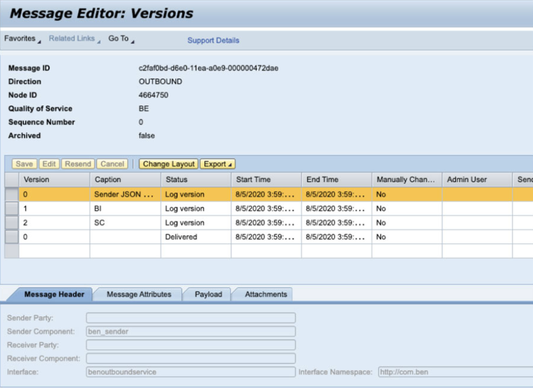The image size is (533, 388).
Task: Click the Start Time column header
Action: pos(266,179)
